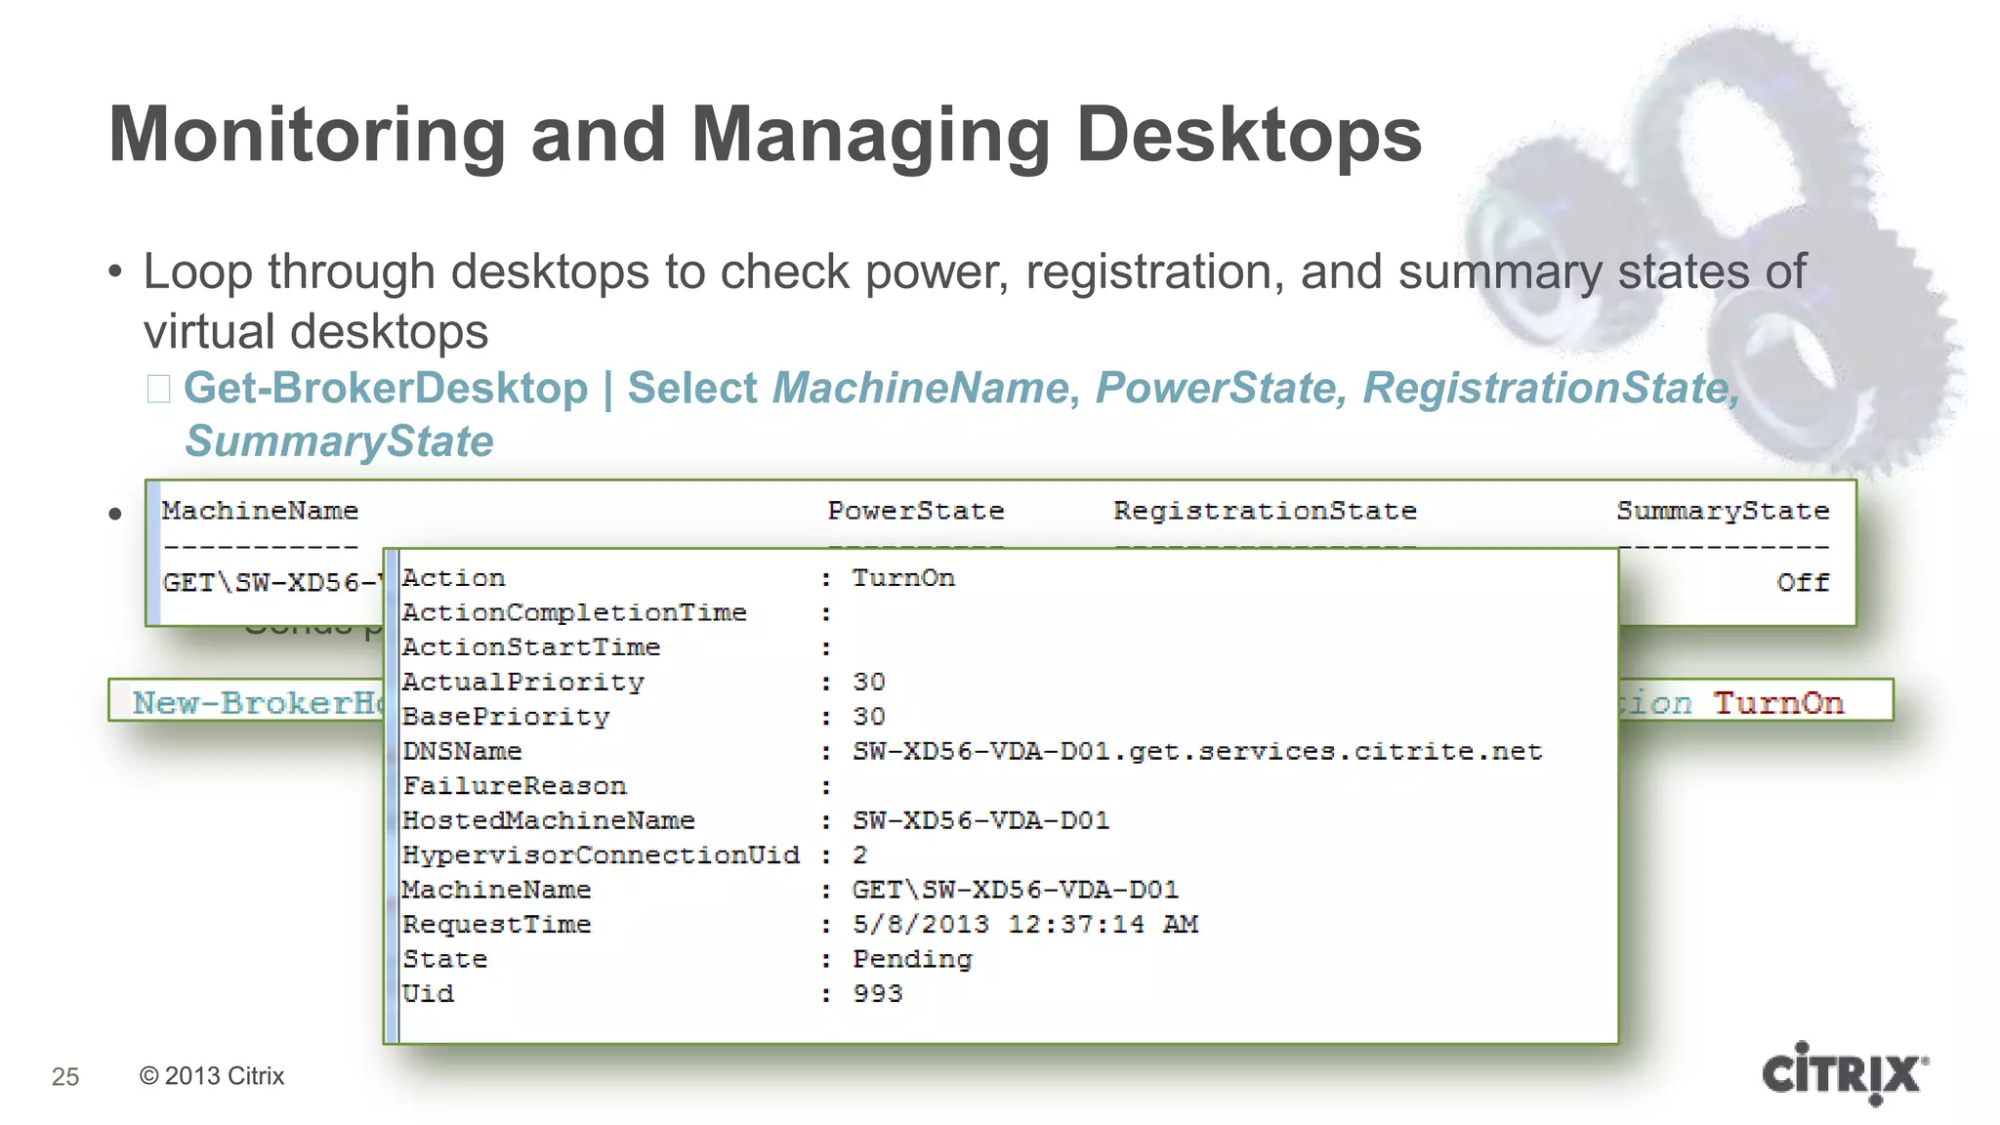Click the italic SummaryState parameter under Get-BrokerDesktop
The image size is (2000, 1125).
pos(340,441)
